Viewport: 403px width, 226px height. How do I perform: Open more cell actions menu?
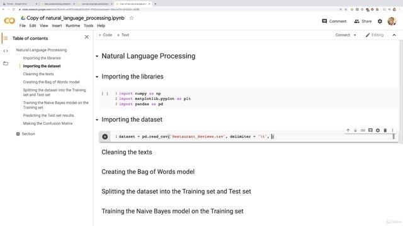tap(392, 131)
